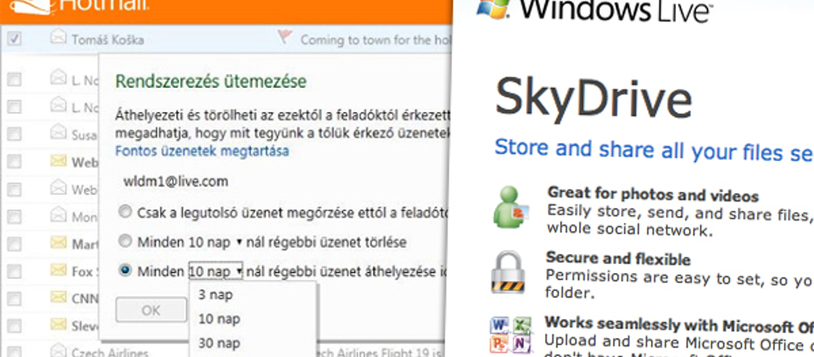
Task: Click envelope icon beside Tomáš Koška
Action: [x=59, y=37]
